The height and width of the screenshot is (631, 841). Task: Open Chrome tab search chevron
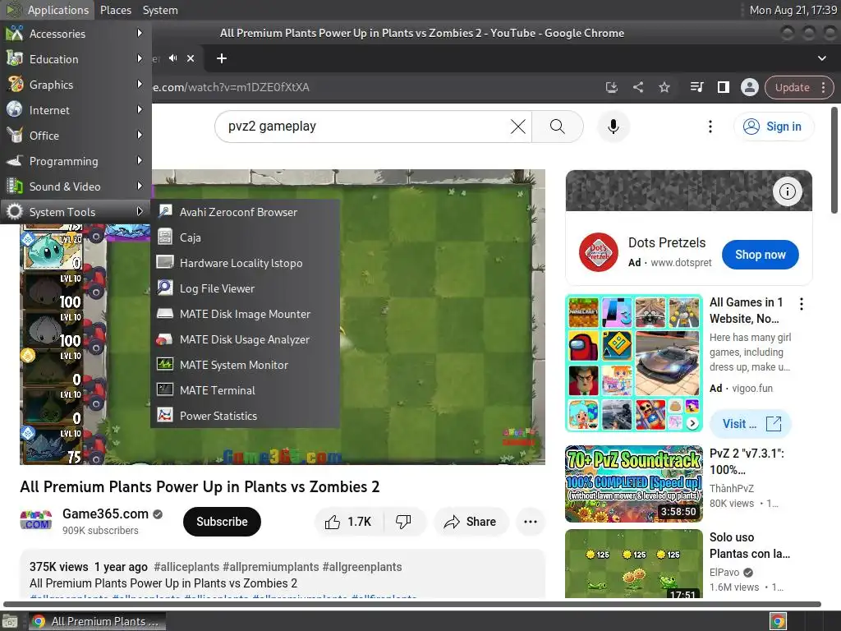pos(821,58)
